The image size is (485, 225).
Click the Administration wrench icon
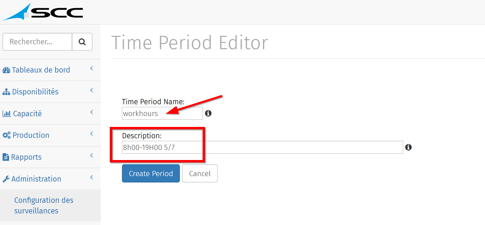click(x=6, y=179)
